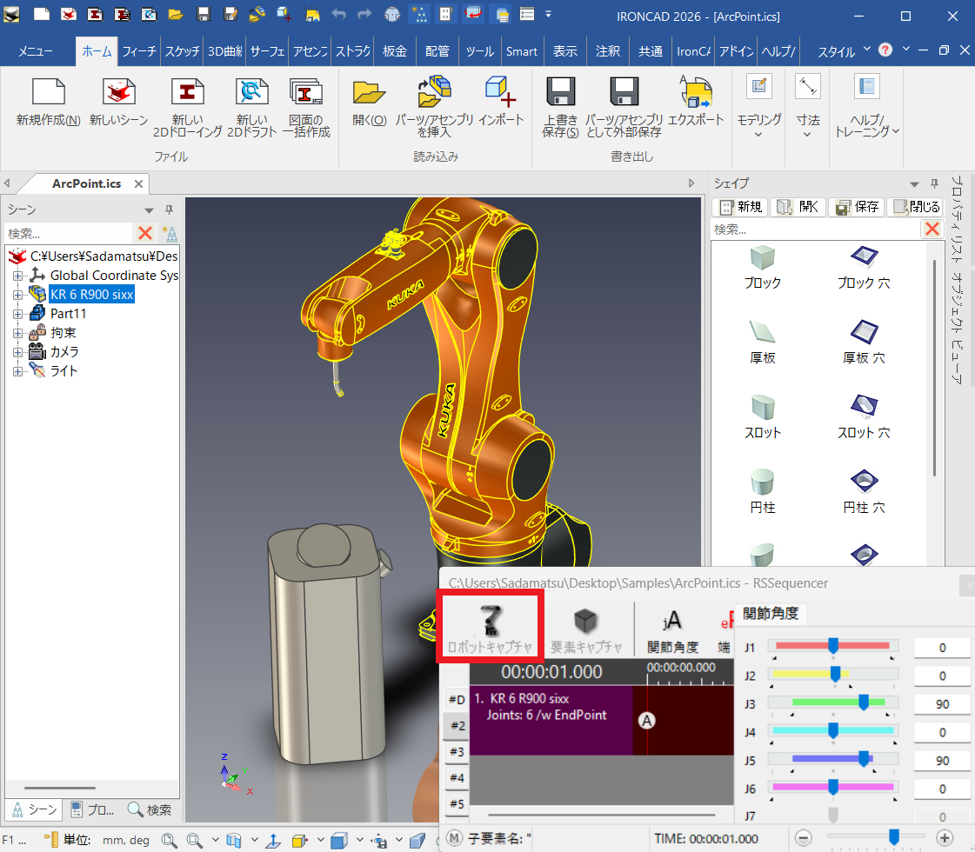
Task: Choose the スロット shape
Action: (762, 417)
